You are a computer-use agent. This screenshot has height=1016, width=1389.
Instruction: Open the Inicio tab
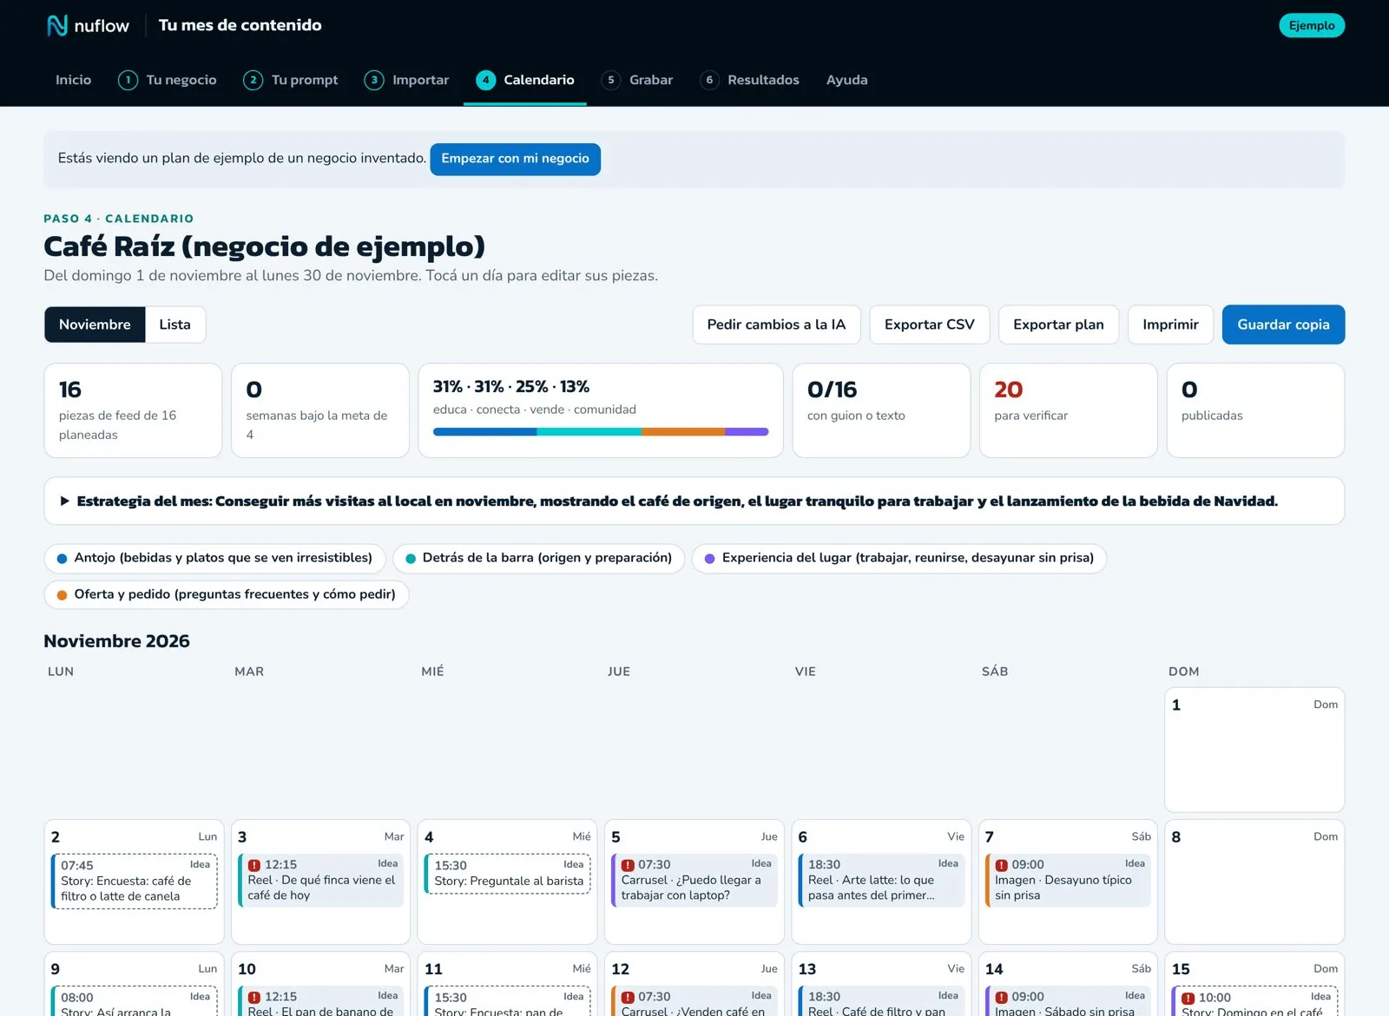pos(73,80)
